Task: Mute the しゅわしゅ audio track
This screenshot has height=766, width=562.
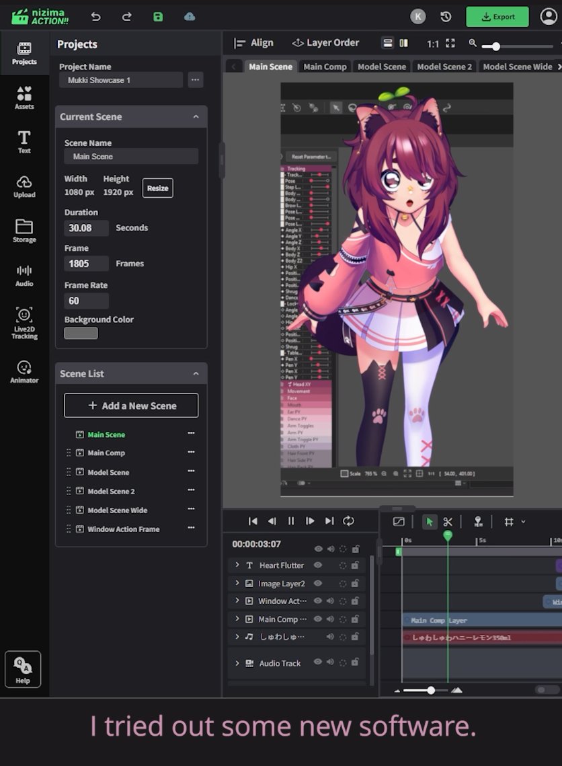Action: pyautogui.click(x=330, y=637)
